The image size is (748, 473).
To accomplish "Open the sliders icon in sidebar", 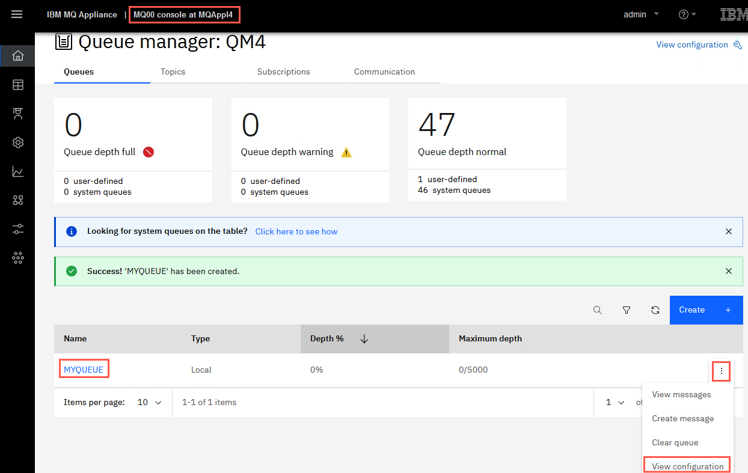I will [18, 229].
